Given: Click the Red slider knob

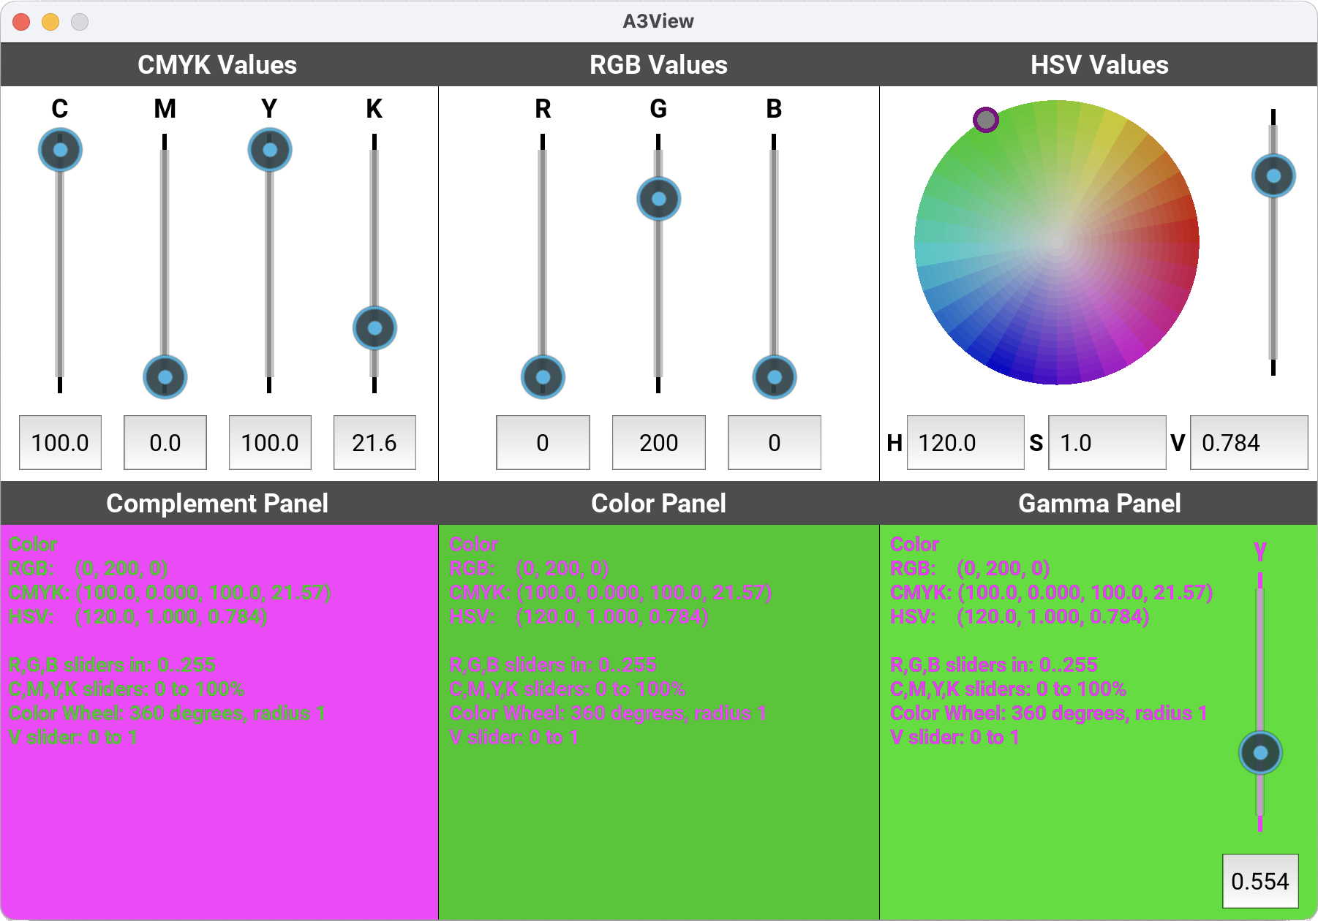Looking at the screenshot, I should pos(543,377).
